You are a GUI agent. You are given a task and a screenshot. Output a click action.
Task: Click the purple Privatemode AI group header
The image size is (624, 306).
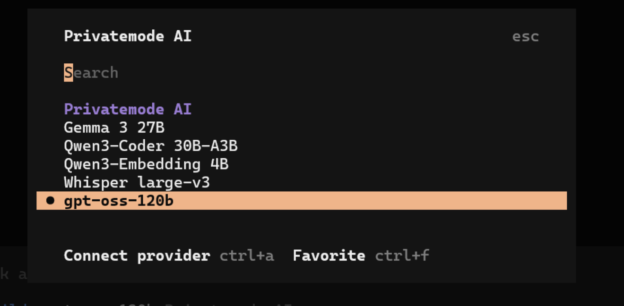click(128, 109)
